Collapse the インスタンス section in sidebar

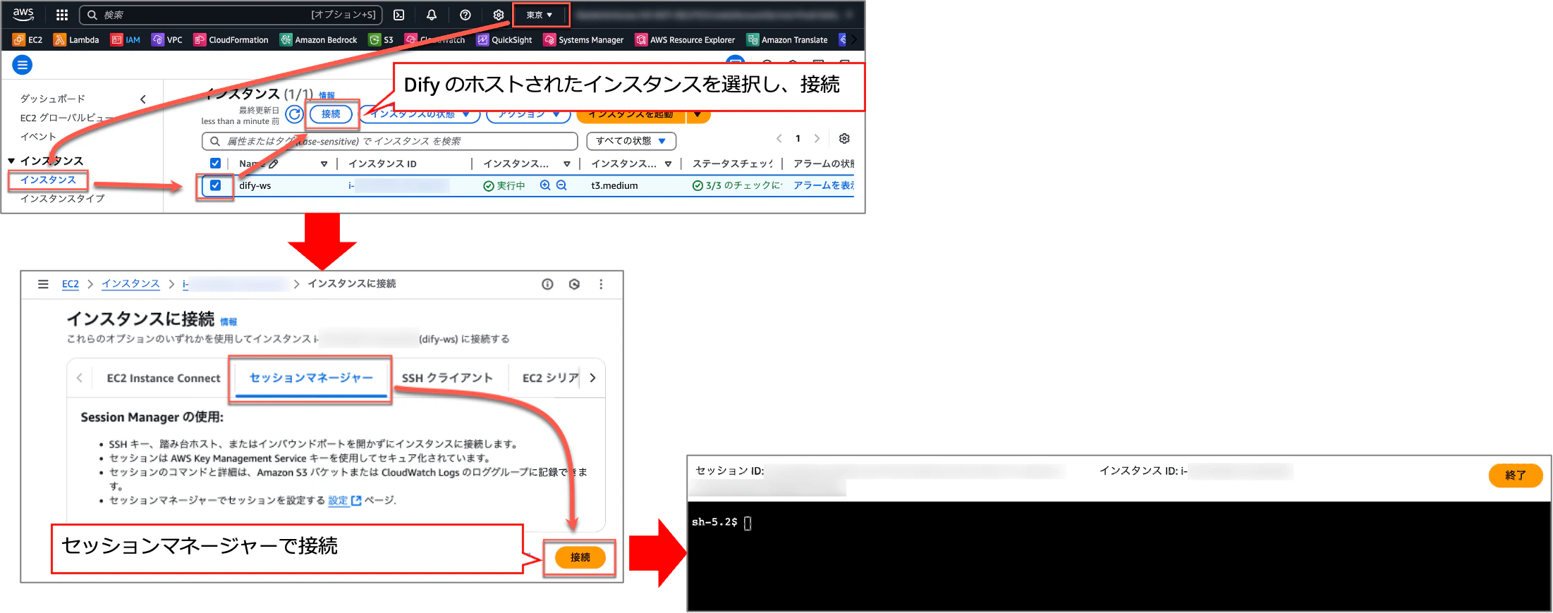pos(11,161)
